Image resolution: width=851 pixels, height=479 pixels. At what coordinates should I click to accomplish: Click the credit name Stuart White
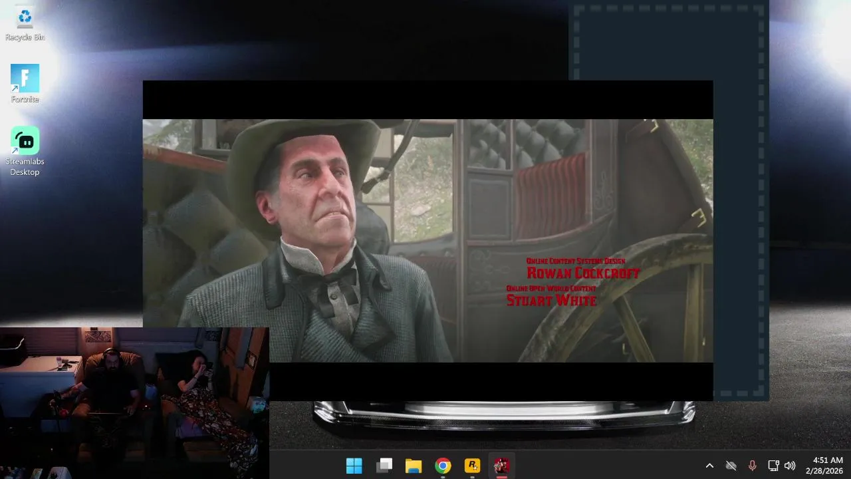pyautogui.click(x=551, y=300)
